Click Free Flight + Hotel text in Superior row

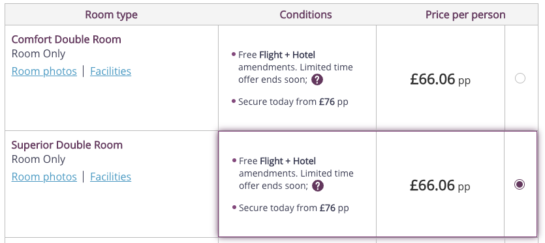click(x=277, y=161)
